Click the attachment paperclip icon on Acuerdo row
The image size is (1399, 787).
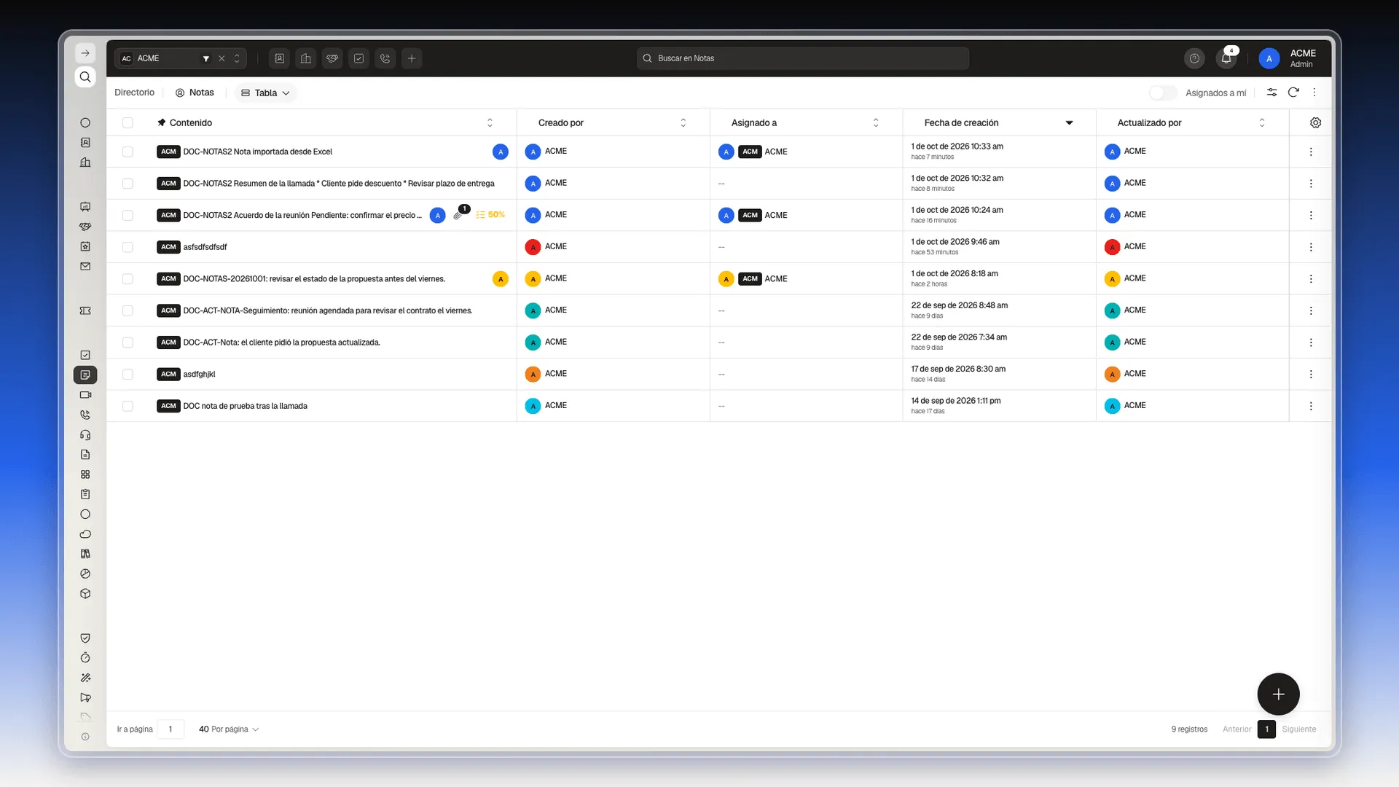(x=458, y=215)
